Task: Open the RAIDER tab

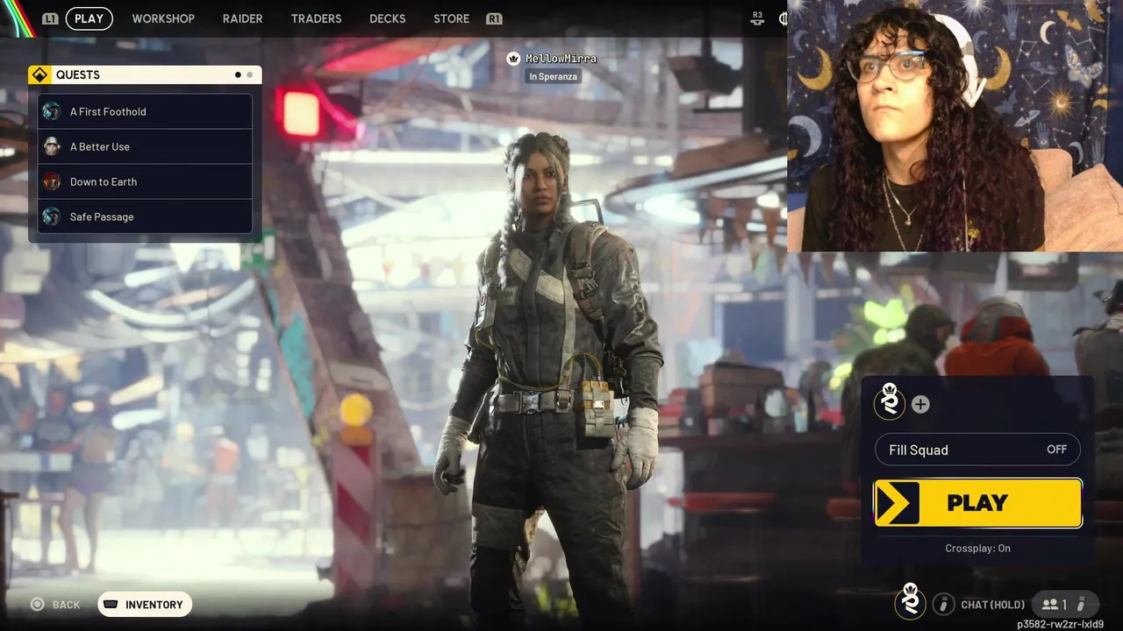Action: pyautogui.click(x=243, y=18)
